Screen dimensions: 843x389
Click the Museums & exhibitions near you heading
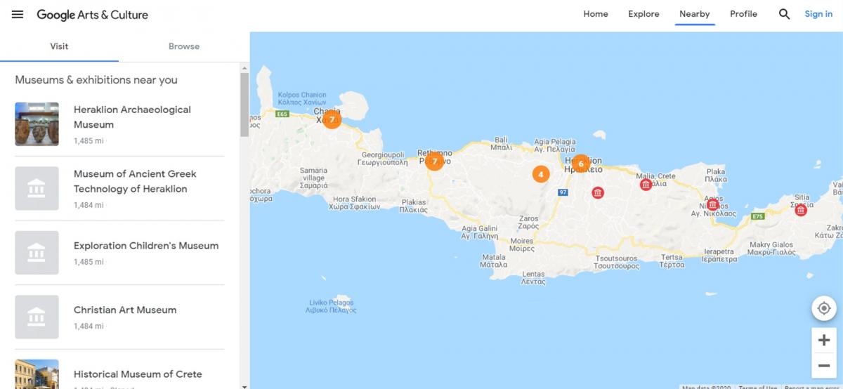pos(96,80)
